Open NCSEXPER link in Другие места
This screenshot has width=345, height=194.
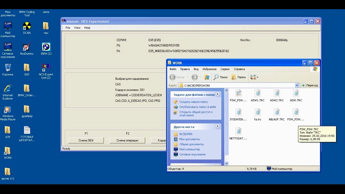[186, 134]
